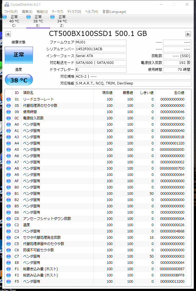The image size is (196, 291).
Task: Click the interface field Serial ATA
Action: (x=101, y=56)
